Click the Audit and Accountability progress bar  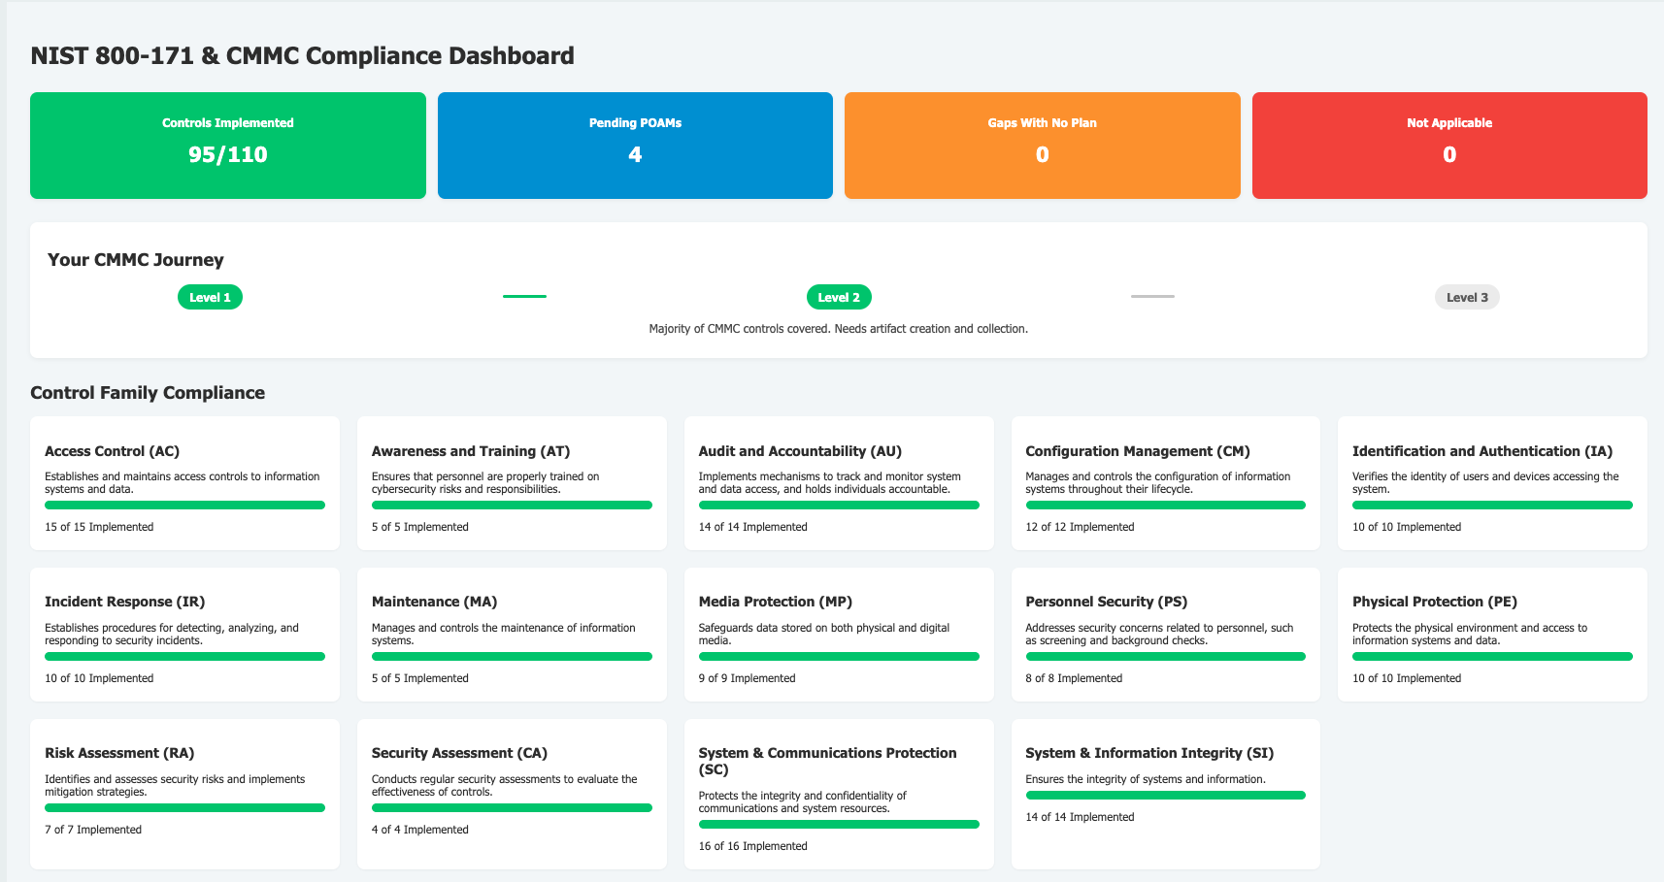(839, 505)
